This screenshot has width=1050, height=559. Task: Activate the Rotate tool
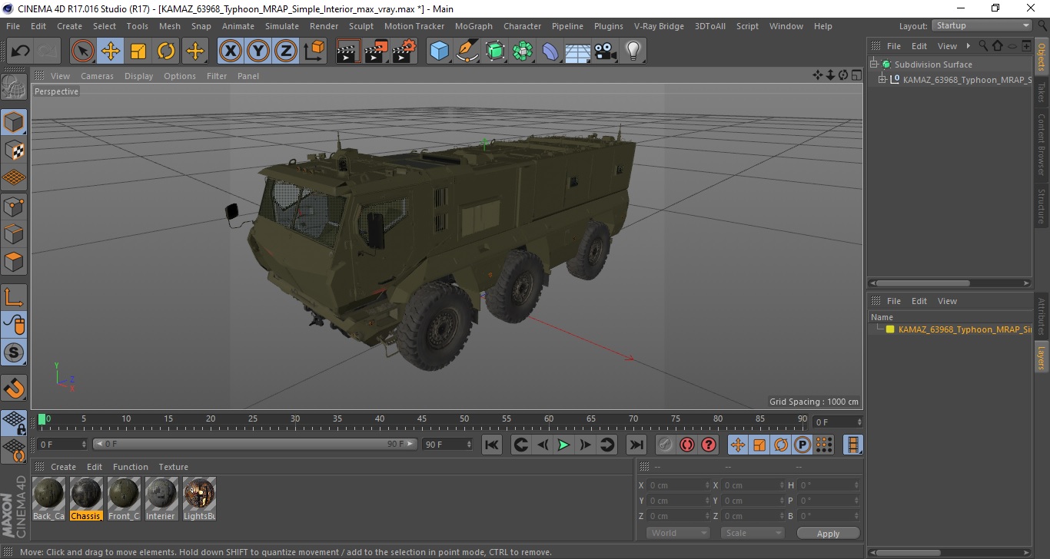(166, 51)
